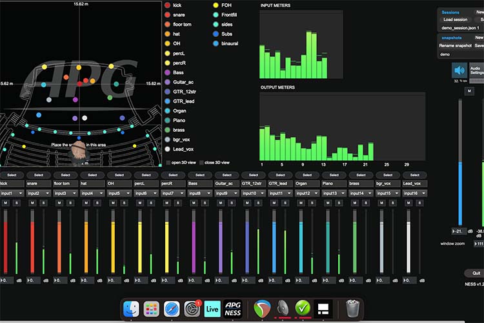Viewport: 484px width, 323px height.
Task: Launch APG NESS dock icon
Action: (233, 309)
